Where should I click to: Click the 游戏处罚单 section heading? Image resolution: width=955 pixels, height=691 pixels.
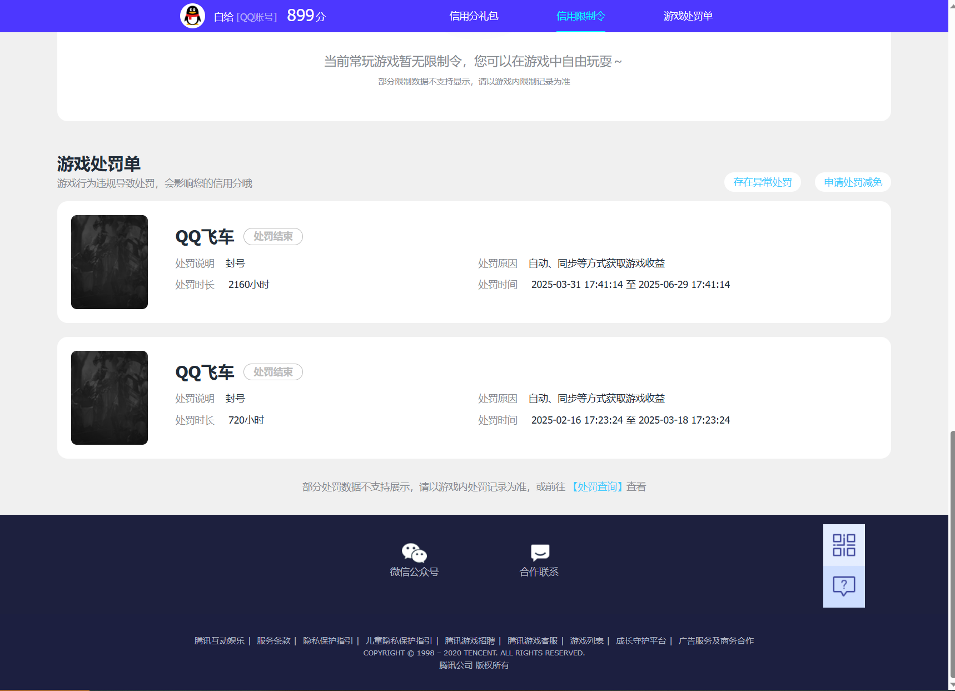pyautogui.click(x=99, y=164)
